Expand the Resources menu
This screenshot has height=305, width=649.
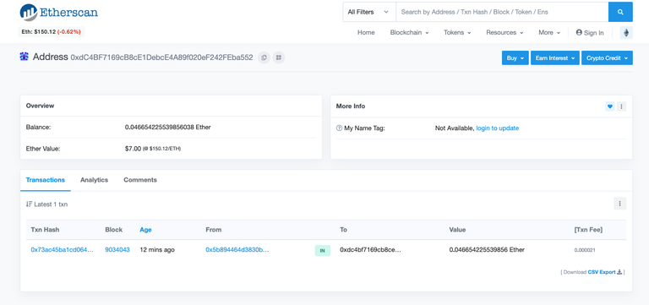click(x=504, y=33)
